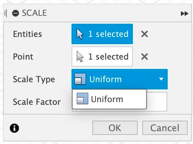Image resolution: width=193 pixels, height=144 pixels.
Task: Open the Scale Type Uniform combo box
Action: point(120,79)
